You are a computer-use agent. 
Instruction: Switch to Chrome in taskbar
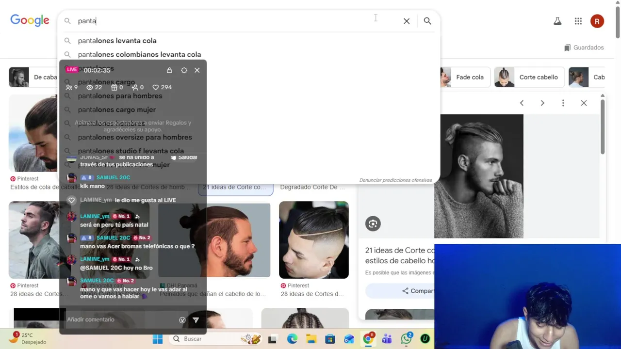pyautogui.click(x=368, y=339)
